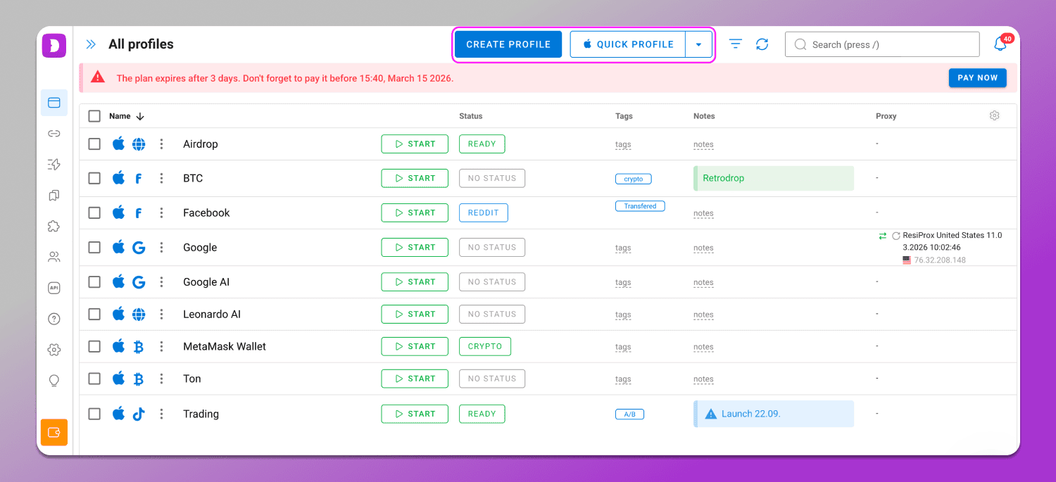
Task: Open the team users sidebar icon
Action: 54,257
